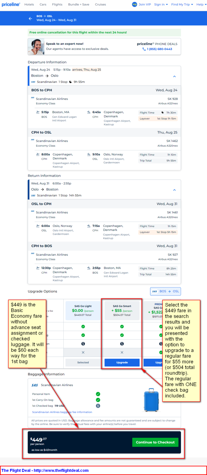Go to the Flights section
This screenshot has width=207, height=475.
click(x=57, y=5)
